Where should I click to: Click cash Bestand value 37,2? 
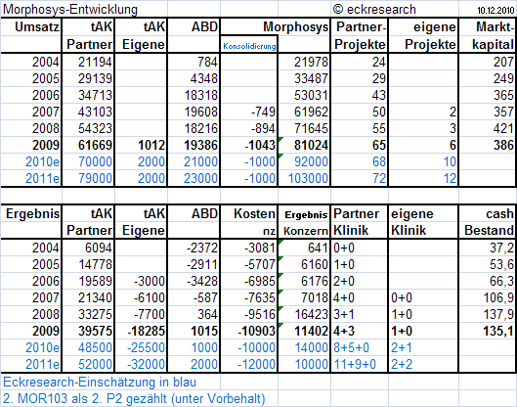point(501,248)
